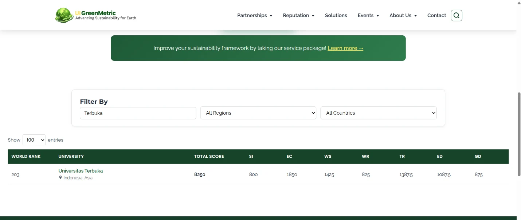Open the All Regions dropdown
Viewport: 521px width, 220px height.
258,113
